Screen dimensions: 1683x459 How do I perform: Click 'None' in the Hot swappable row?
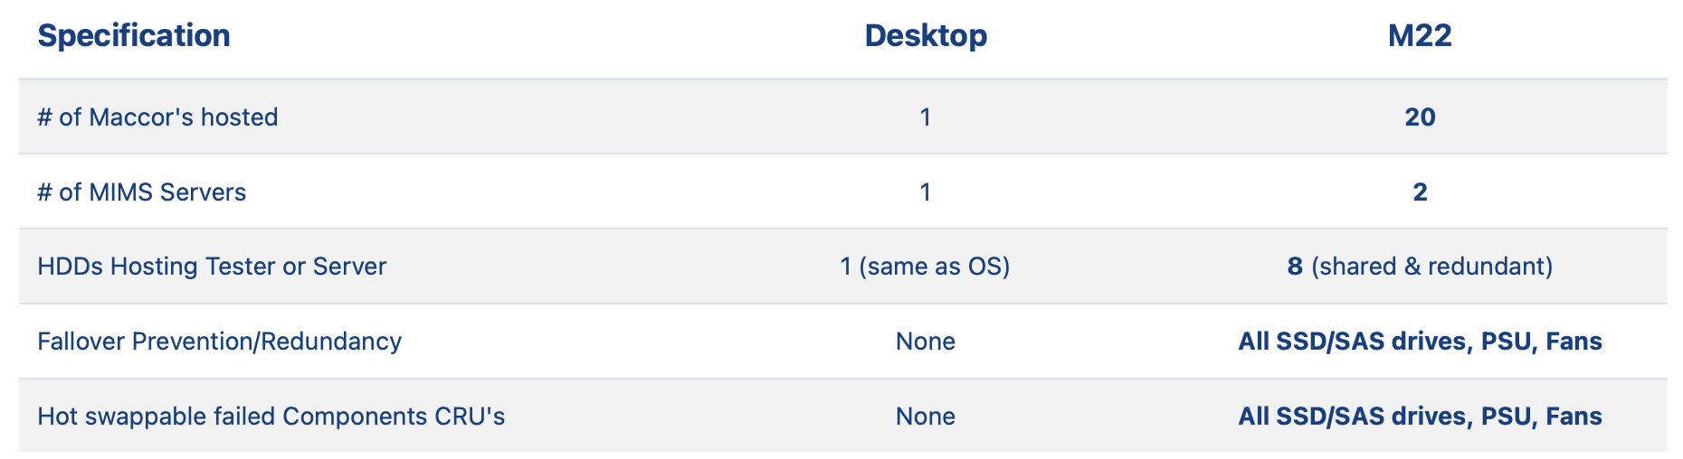pos(926,417)
